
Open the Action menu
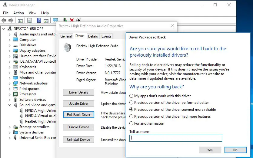18,13
